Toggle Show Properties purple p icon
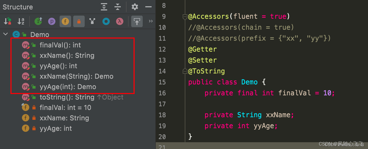The height and width of the screenshot is (149, 368). coord(52,21)
